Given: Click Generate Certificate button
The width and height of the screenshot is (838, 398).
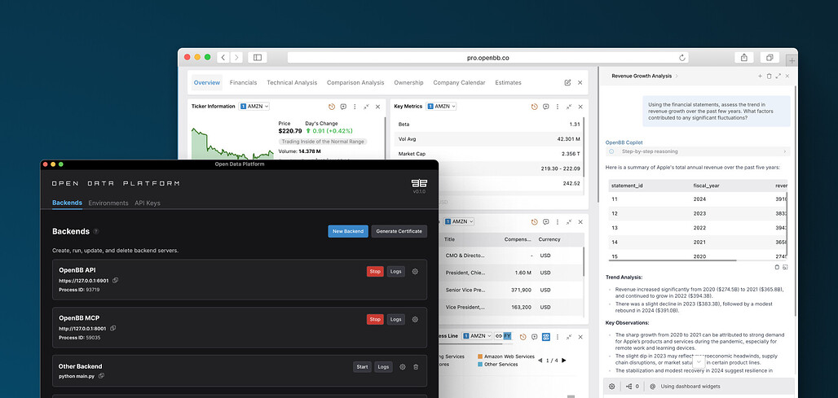Looking at the screenshot, I should click(x=399, y=231).
